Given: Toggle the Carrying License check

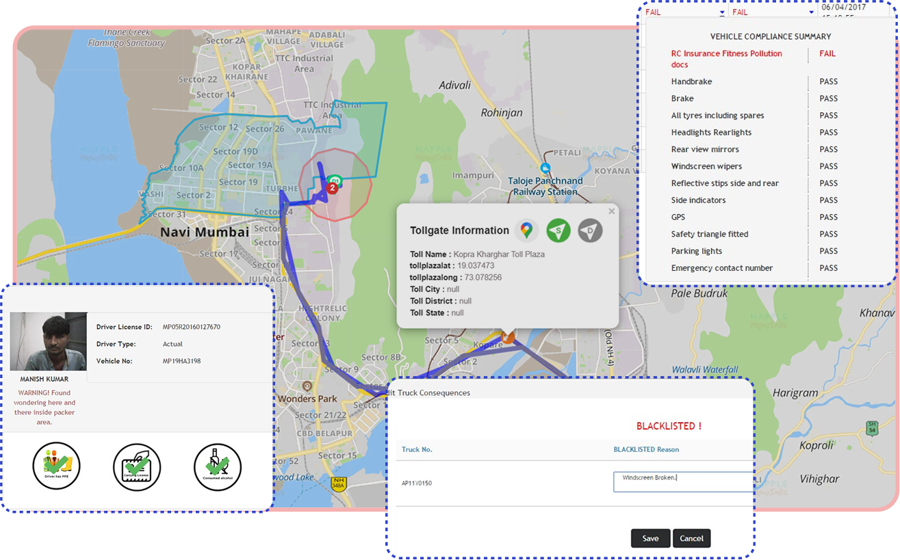Looking at the screenshot, I should tap(137, 466).
